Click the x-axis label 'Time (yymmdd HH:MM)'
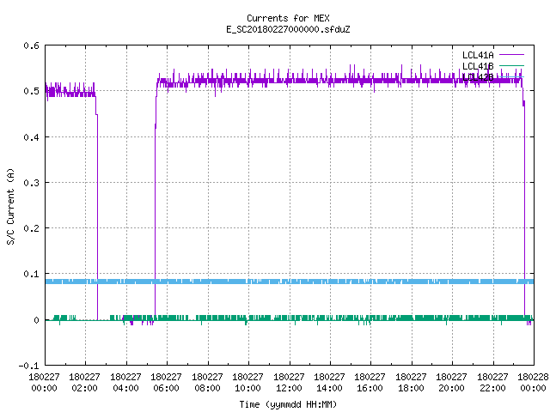Image resolution: width=550 pixels, height=412 pixels. [x=288, y=404]
